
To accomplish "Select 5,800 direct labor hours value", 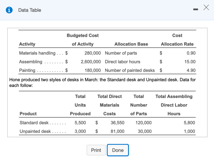I will (189, 122).
